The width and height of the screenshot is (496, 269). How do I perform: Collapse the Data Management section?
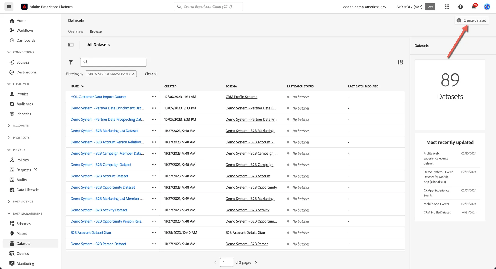tap(9, 214)
